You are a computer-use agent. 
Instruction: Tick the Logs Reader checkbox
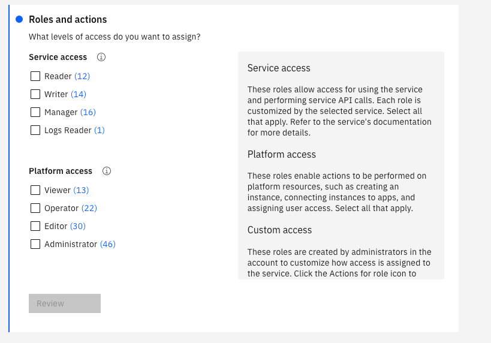coord(35,130)
